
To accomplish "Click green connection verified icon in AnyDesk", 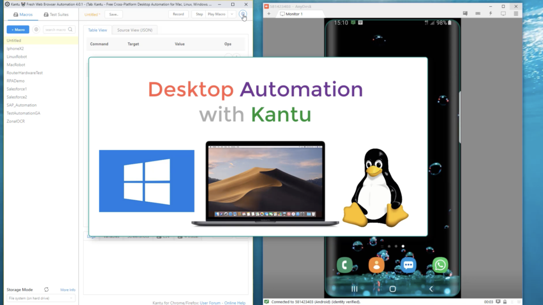I will 267,301.
